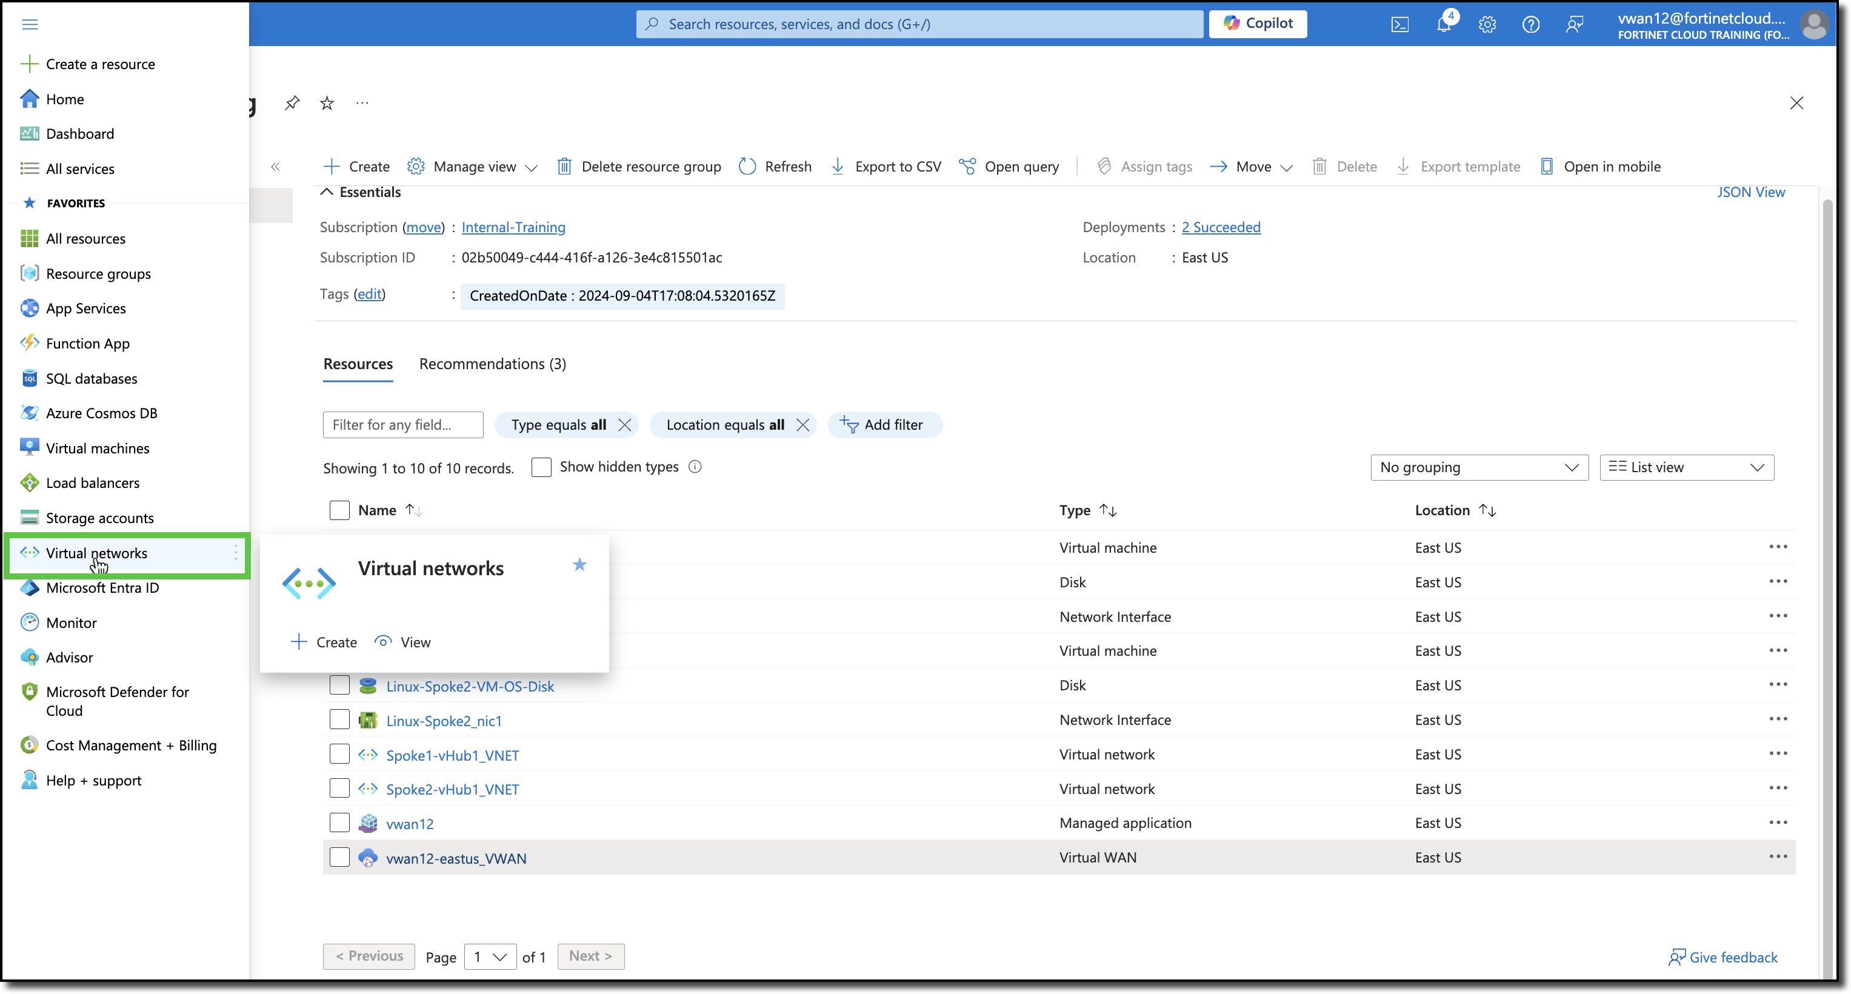
Task: Open the List view dropdown
Action: tap(1687, 467)
